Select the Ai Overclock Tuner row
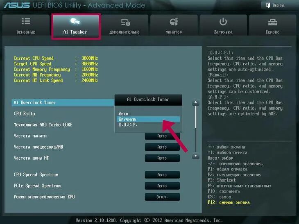 click(63, 102)
